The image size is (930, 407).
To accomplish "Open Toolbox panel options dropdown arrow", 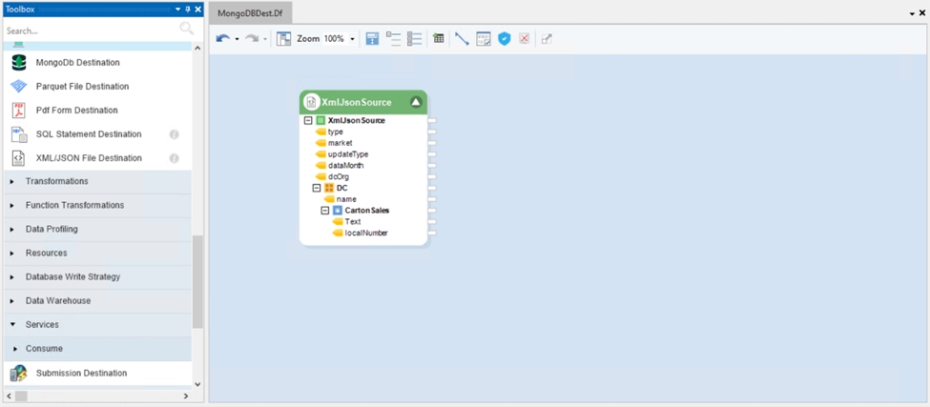I will tap(177, 9).
